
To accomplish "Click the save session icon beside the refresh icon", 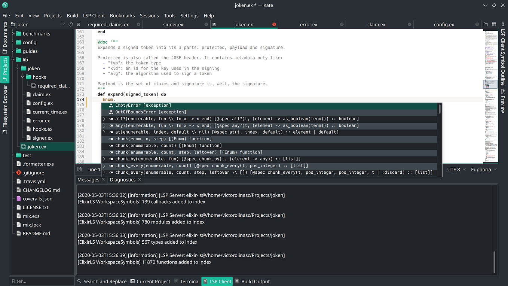I will 78,24.
